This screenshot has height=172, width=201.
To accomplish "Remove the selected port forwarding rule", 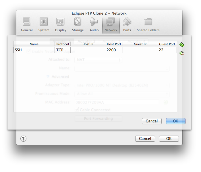I will [x=182, y=53].
